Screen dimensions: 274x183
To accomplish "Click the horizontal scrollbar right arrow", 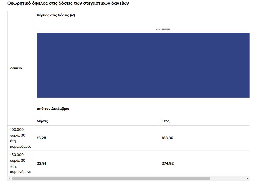I will pos(247,179).
